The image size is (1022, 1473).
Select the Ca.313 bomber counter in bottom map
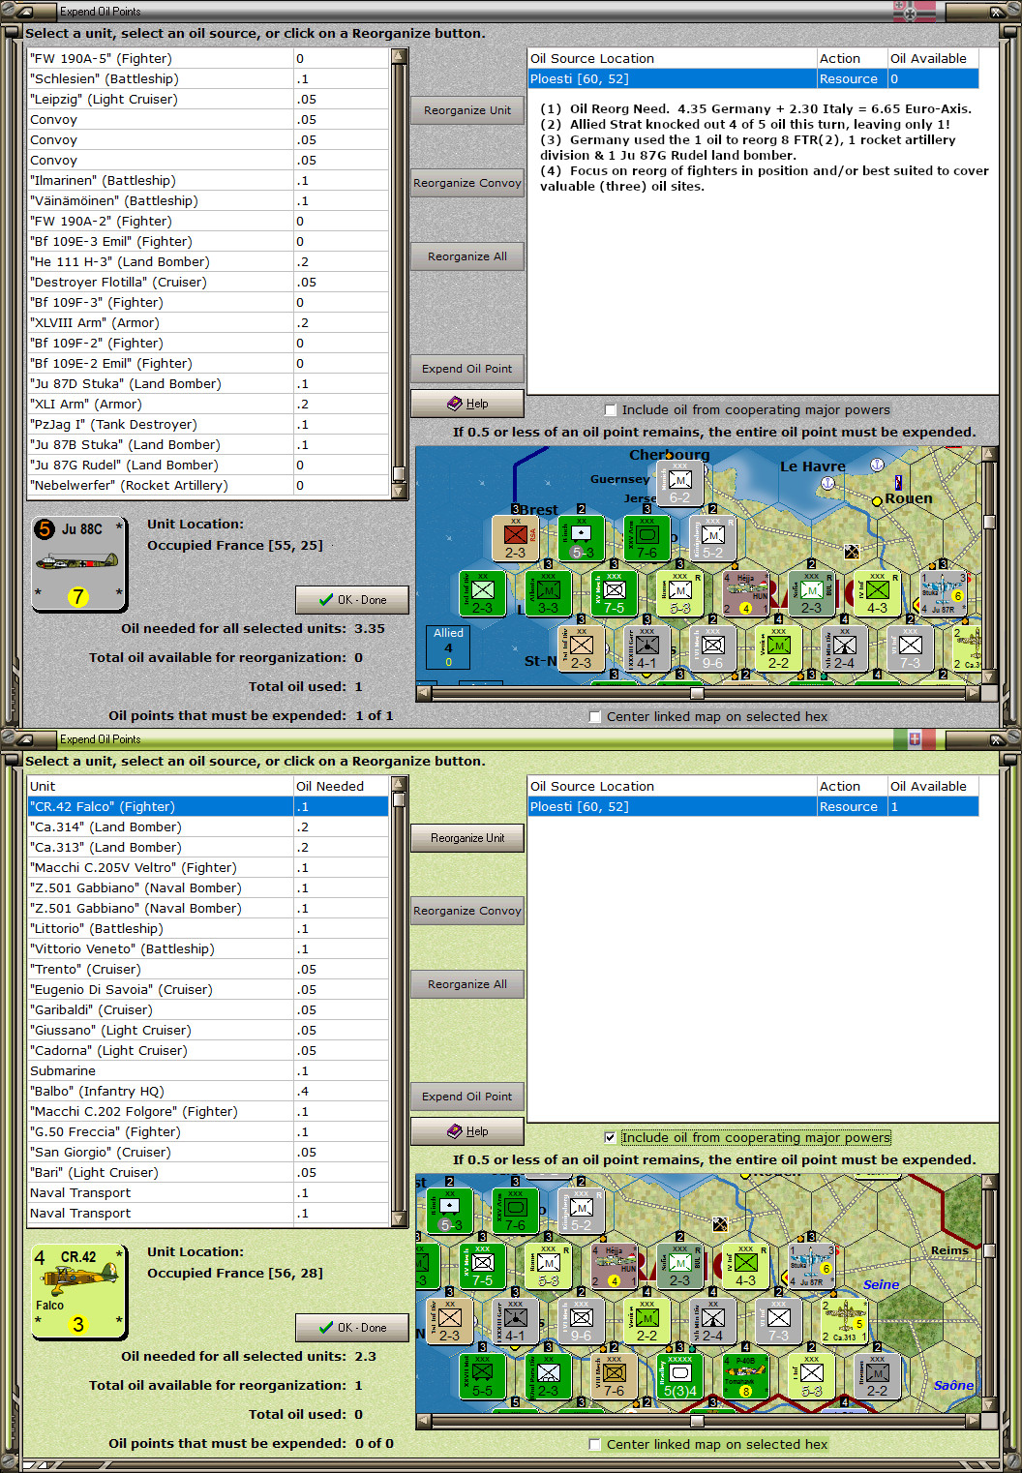(844, 1321)
